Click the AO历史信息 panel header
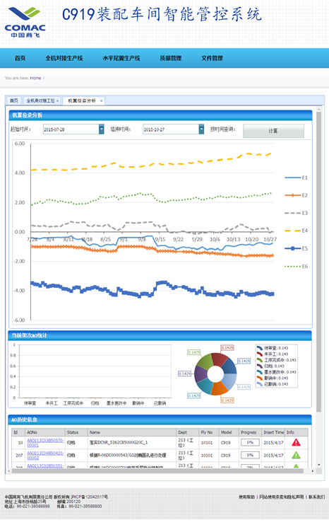This screenshot has height=522, width=329. click(x=160, y=420)
